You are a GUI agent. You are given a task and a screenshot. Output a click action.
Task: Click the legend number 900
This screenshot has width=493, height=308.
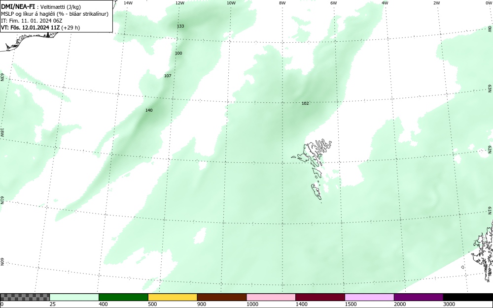(x=202, y=304)
